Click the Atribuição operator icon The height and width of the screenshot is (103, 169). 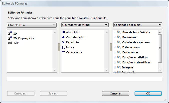pos(63,32)
